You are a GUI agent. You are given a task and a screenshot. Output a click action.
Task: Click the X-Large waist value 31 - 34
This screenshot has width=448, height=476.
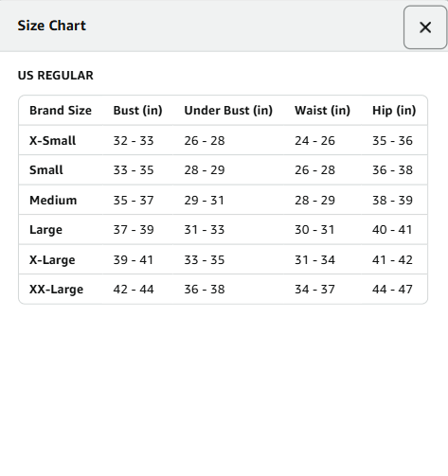tap(314, 260)
